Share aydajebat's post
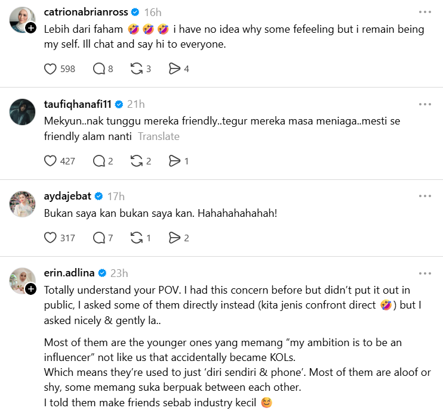Image resolution: width=443 pixels, height=414 pixels. [x=174, y=238]
